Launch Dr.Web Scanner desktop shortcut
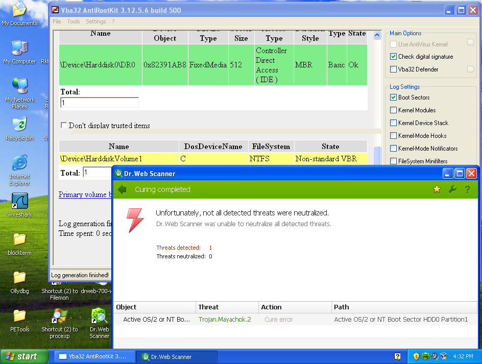 [99, 324]
